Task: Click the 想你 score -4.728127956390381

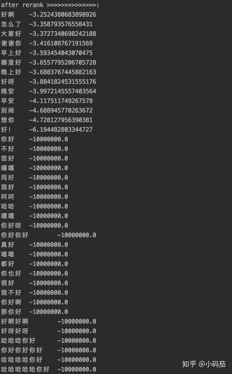Action: click(61, 120)
